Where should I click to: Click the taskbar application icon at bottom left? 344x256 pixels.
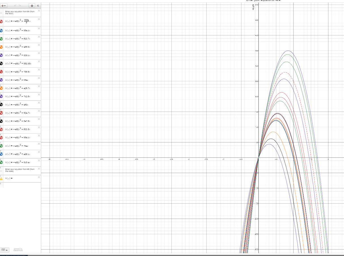tap(3, 255)
